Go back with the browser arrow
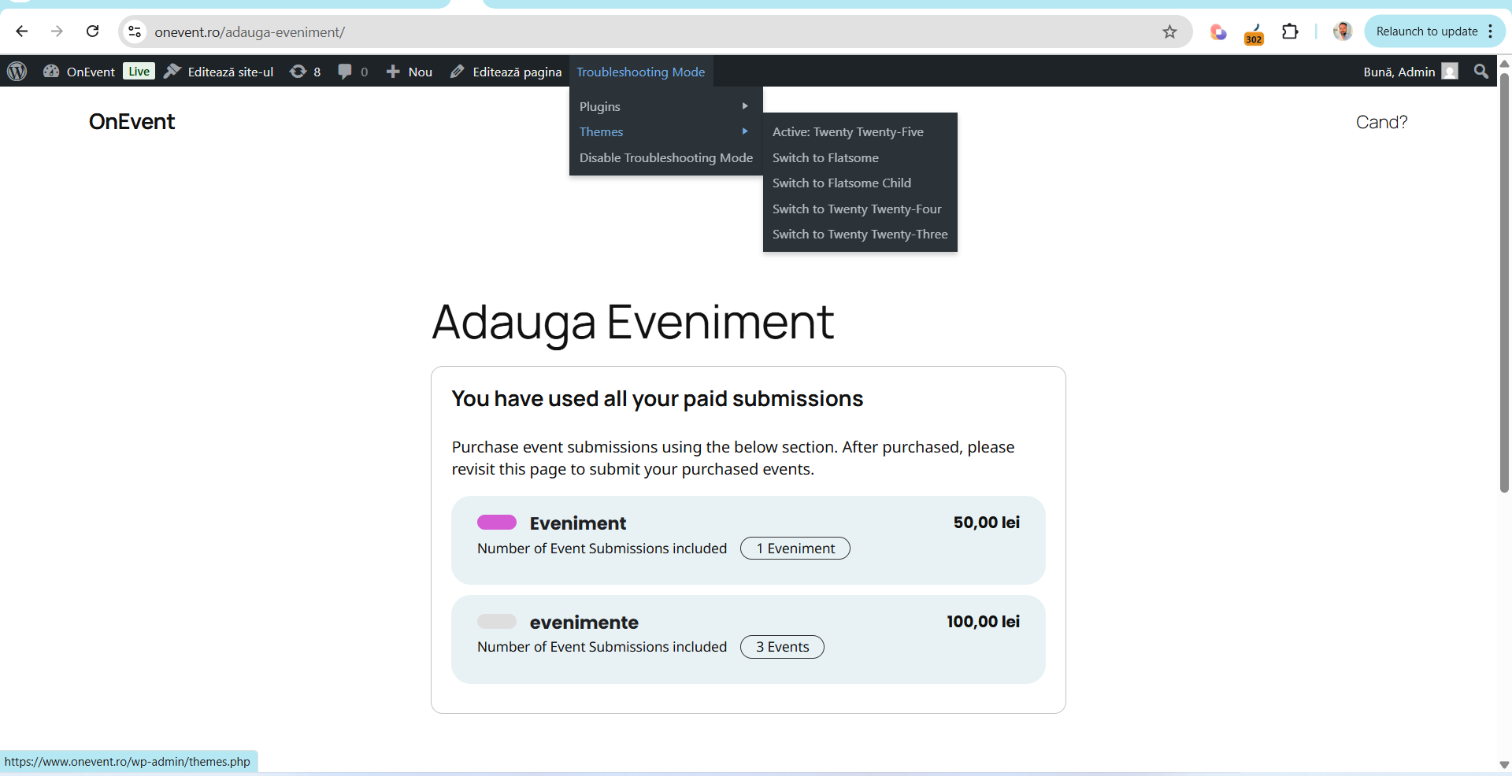The image size is (1512, 776). 22,31
